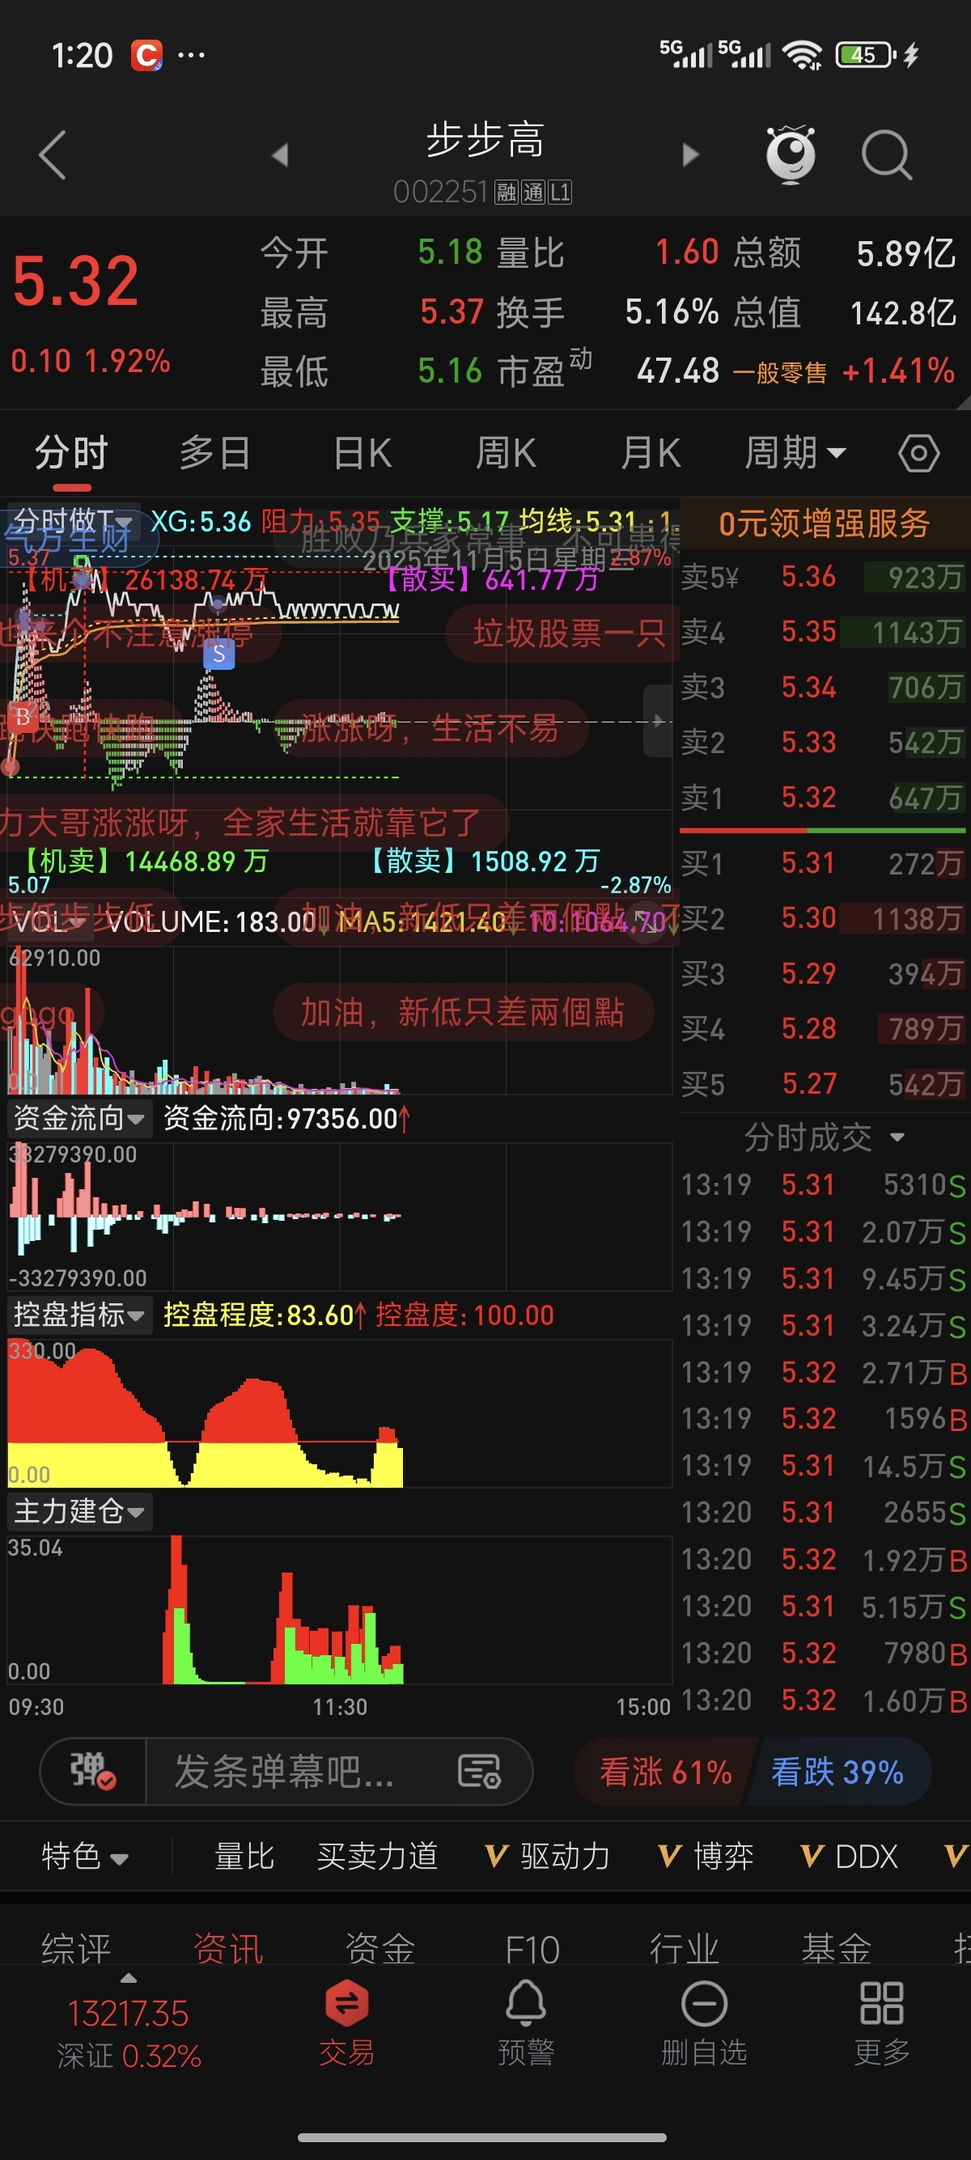Tap the B buy marker on chart
This screenshot has height=2160, width=971.
[x=22, y=716]
